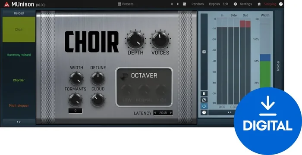Screen dimensions: 302x155
Task: Click the Octaver enable switch icon
Action: 124,77
